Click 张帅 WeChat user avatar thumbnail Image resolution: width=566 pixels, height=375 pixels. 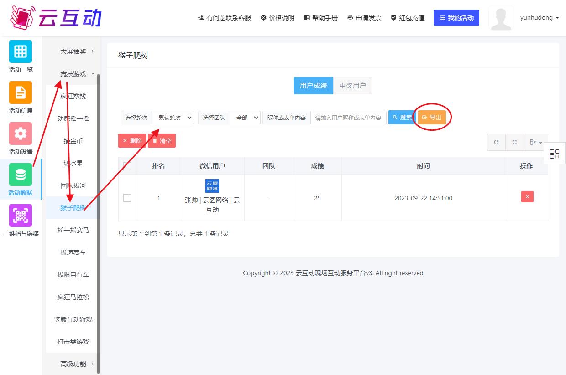212,186
